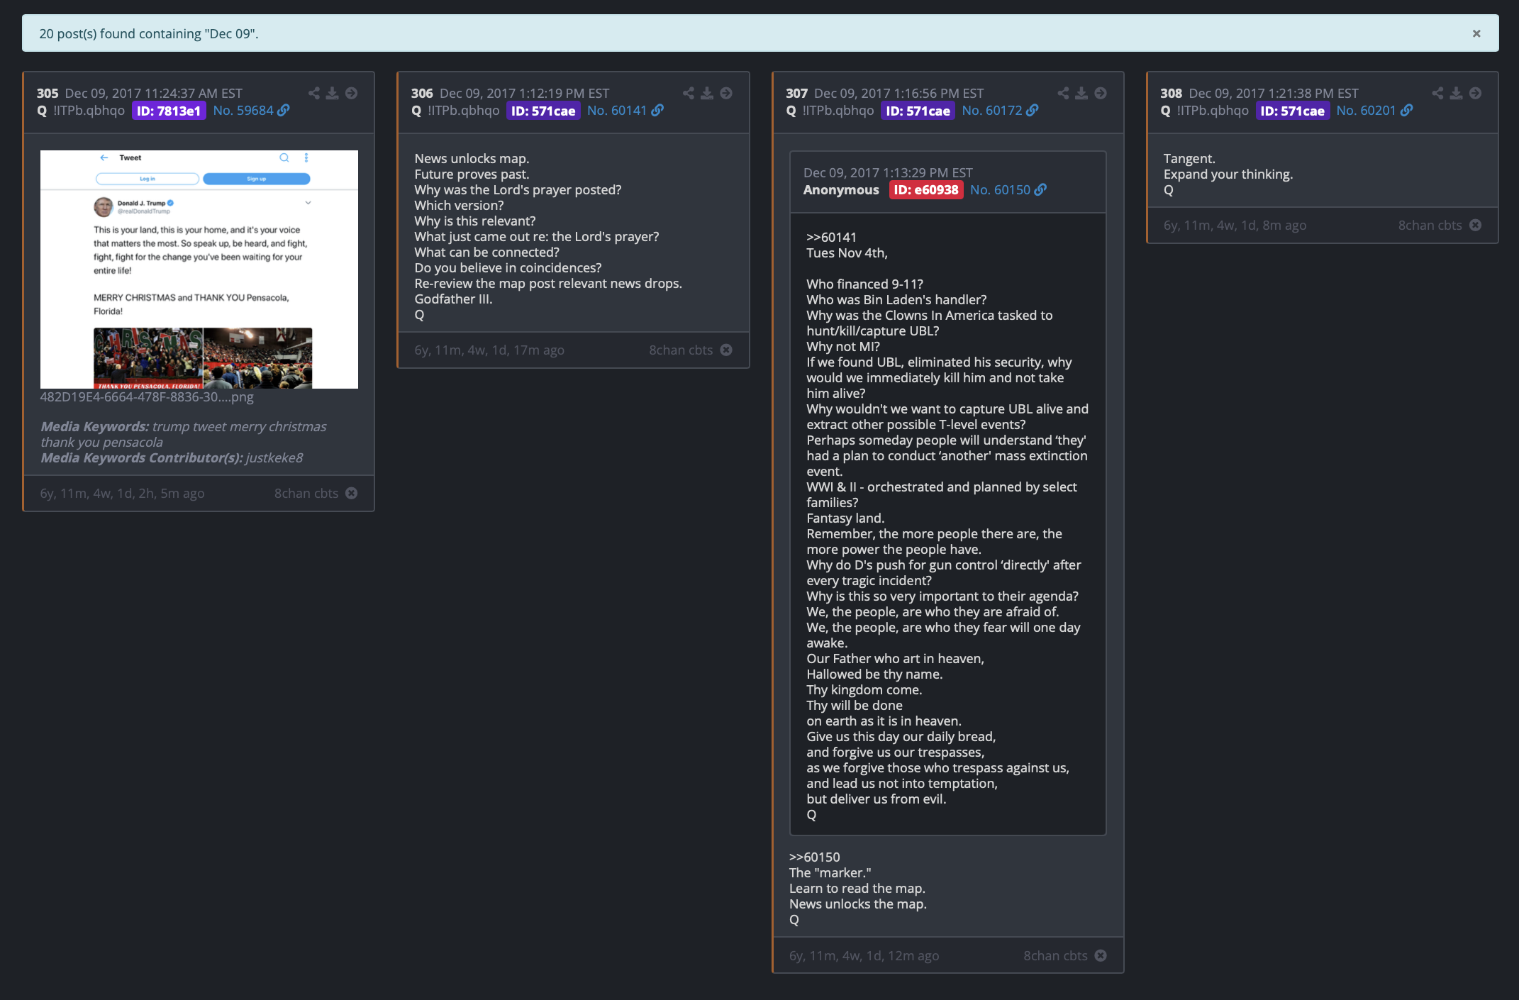Share post 307 via share icon
The height and width of the screenshot is (1000, 1519).
pos(1063,93)
